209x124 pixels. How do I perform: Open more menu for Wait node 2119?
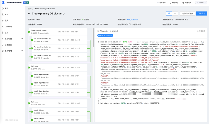[x=85, y=103]
